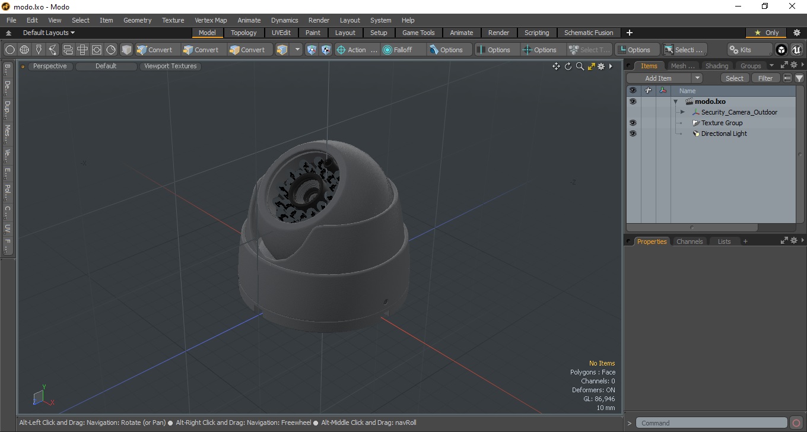Open the Channels tab
The image size is (807, 432).
690,242
